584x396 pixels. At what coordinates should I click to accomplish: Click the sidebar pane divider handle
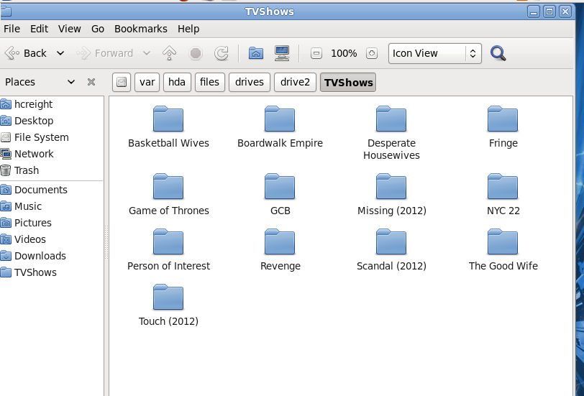tap(106, 242)
